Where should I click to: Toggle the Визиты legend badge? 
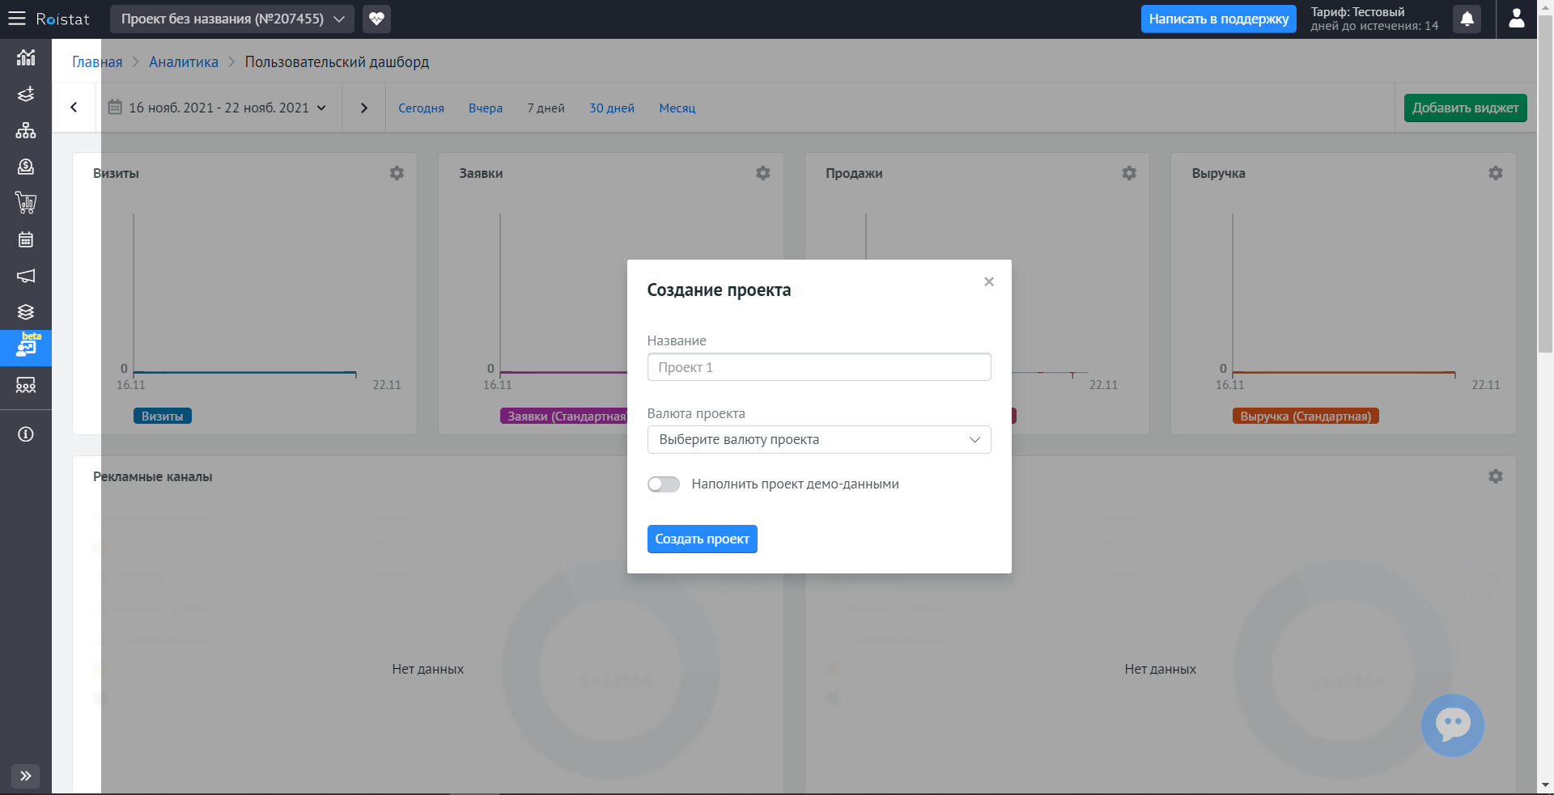[163, 417]
